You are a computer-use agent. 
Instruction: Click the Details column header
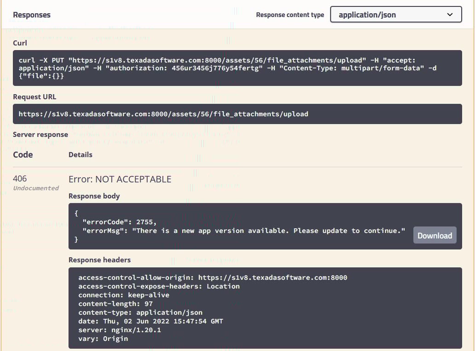81,155
